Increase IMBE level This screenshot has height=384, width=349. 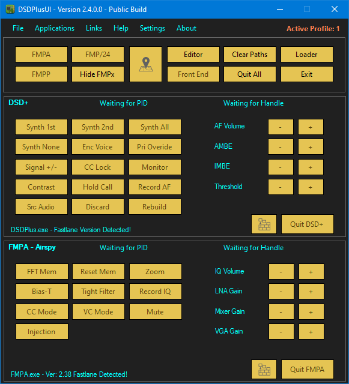311,167
